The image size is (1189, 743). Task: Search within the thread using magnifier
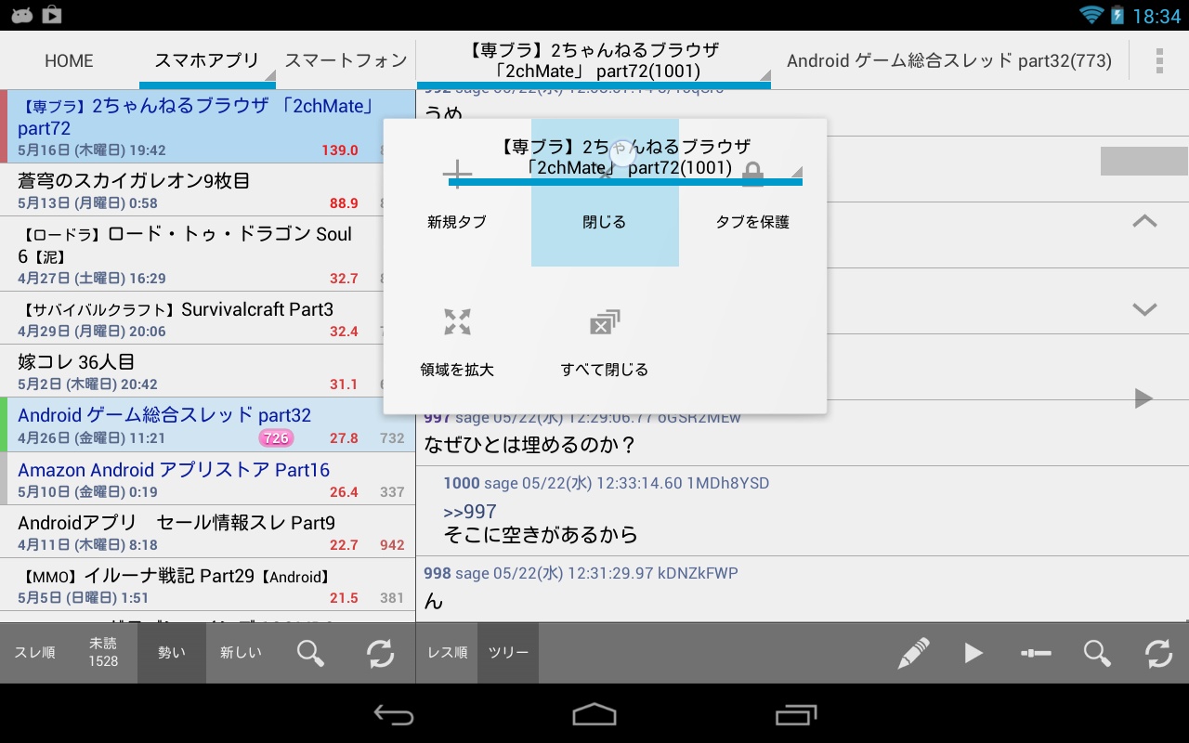[1097, 653]
